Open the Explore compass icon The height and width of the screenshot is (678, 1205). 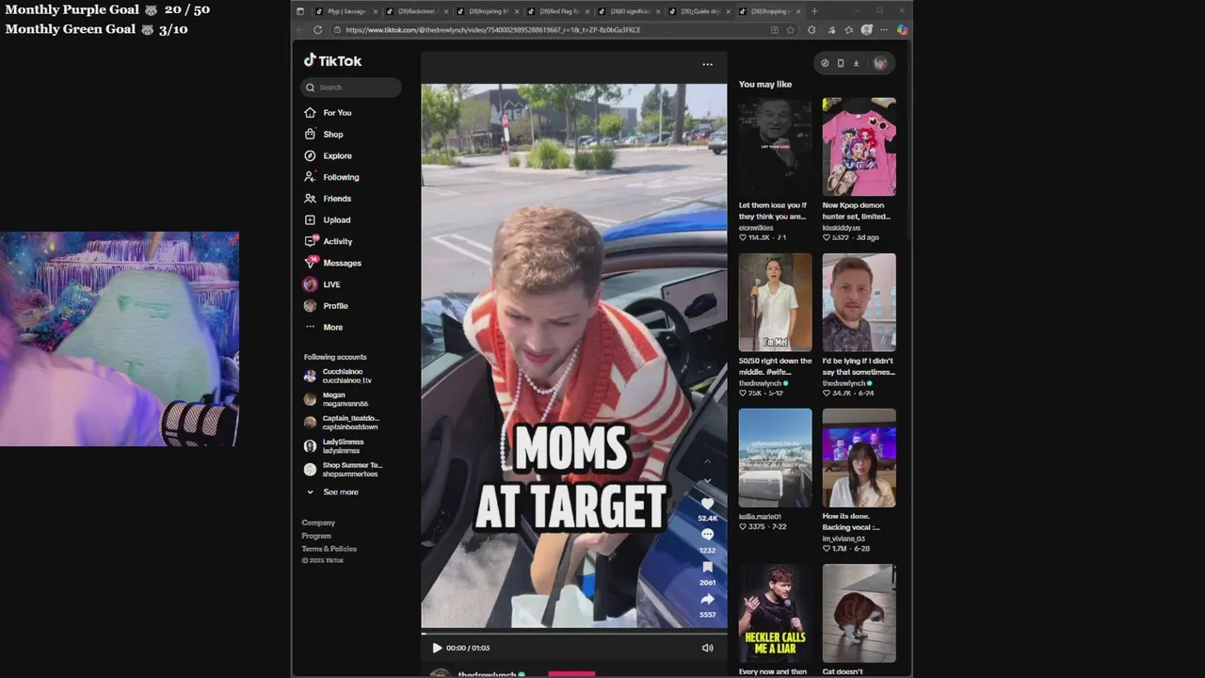tap(310, 155)
